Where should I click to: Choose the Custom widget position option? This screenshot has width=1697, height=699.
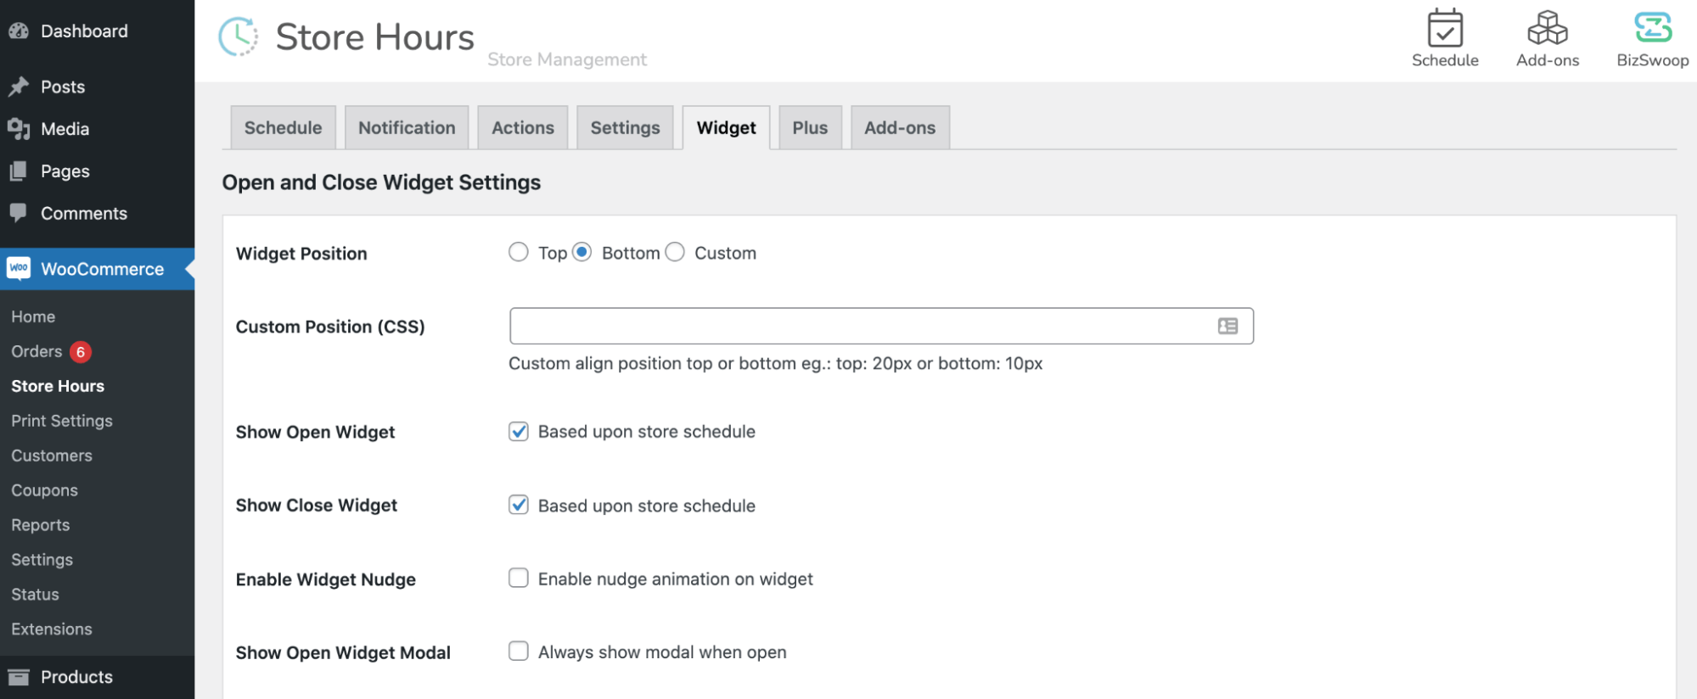click(675, 253)
